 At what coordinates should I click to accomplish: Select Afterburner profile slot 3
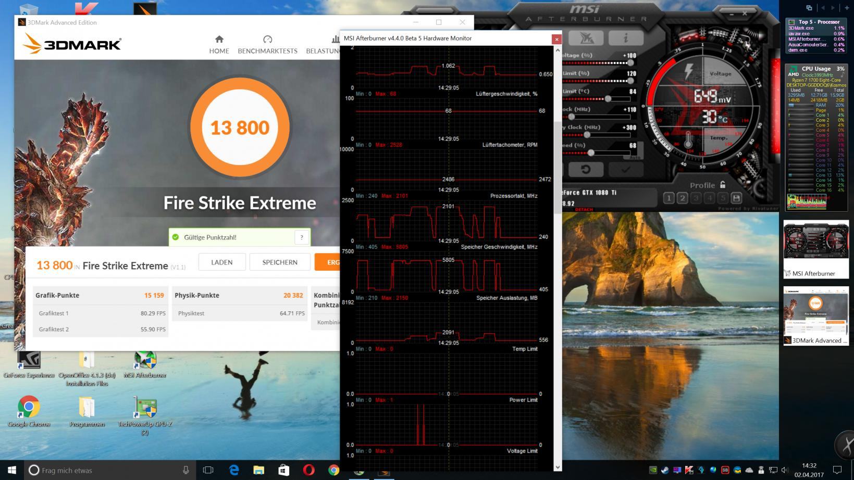[696, 198]
